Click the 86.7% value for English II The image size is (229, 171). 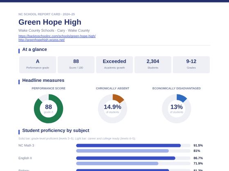(198, 158)
